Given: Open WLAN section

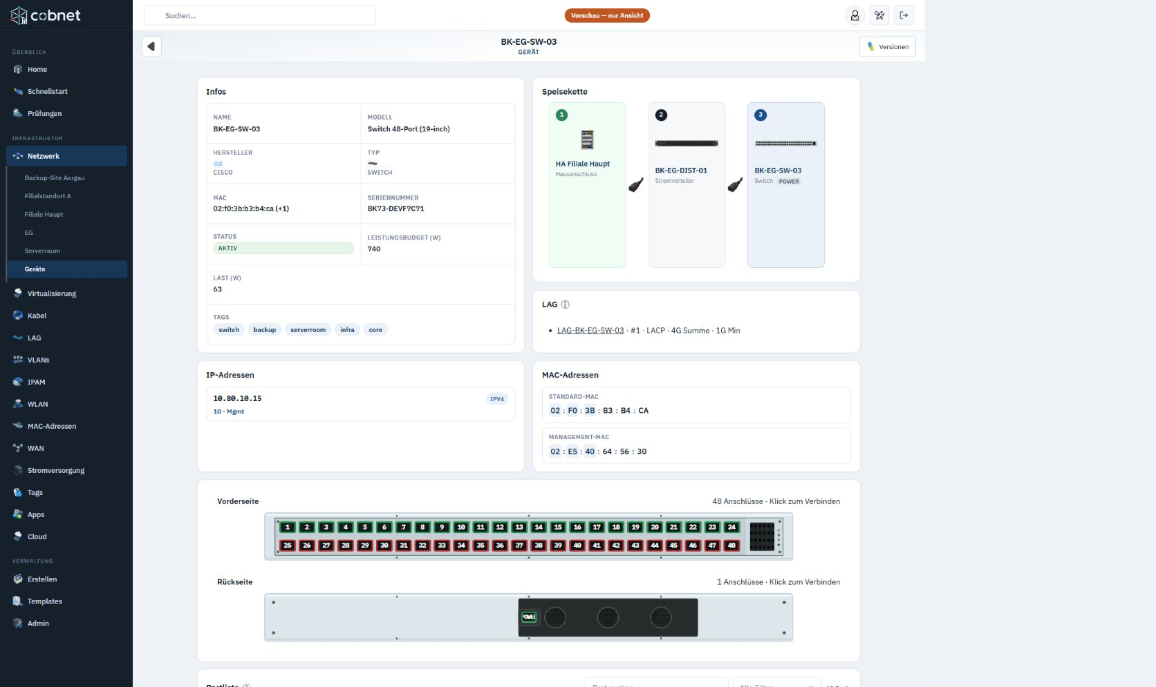Looking at the screenshot, I should (66, 404).
